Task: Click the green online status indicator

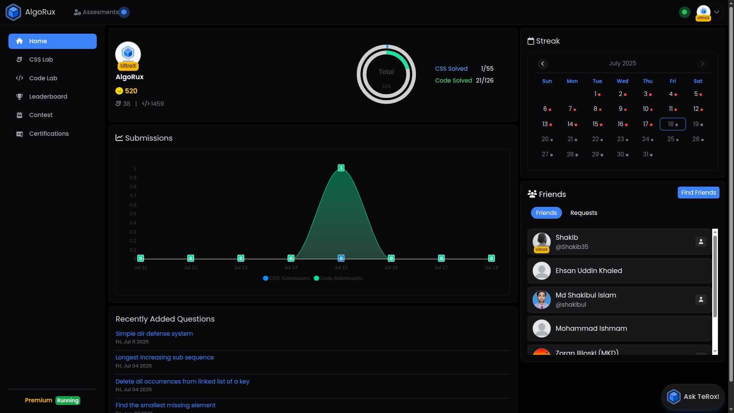Action: (x=684, y=12)
